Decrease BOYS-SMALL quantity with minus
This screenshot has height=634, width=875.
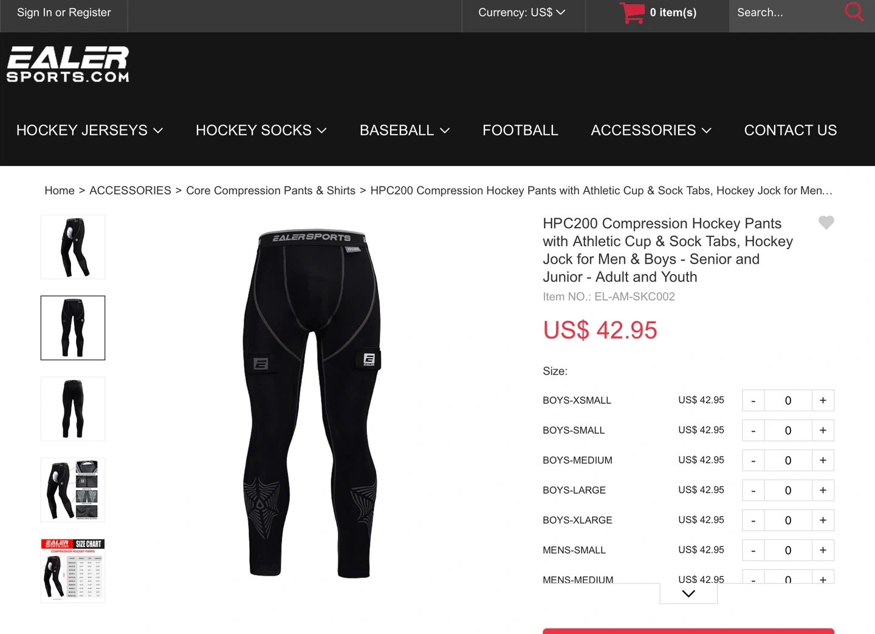[753, 431]
